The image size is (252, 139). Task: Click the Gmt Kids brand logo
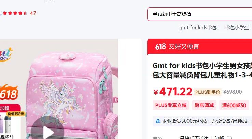coord(6,54)
